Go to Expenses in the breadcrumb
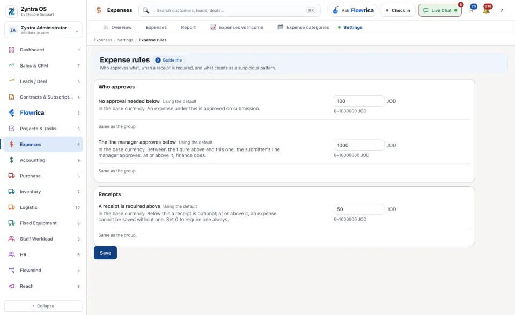This screenshot has height=315, width=515. click(103, 40)
